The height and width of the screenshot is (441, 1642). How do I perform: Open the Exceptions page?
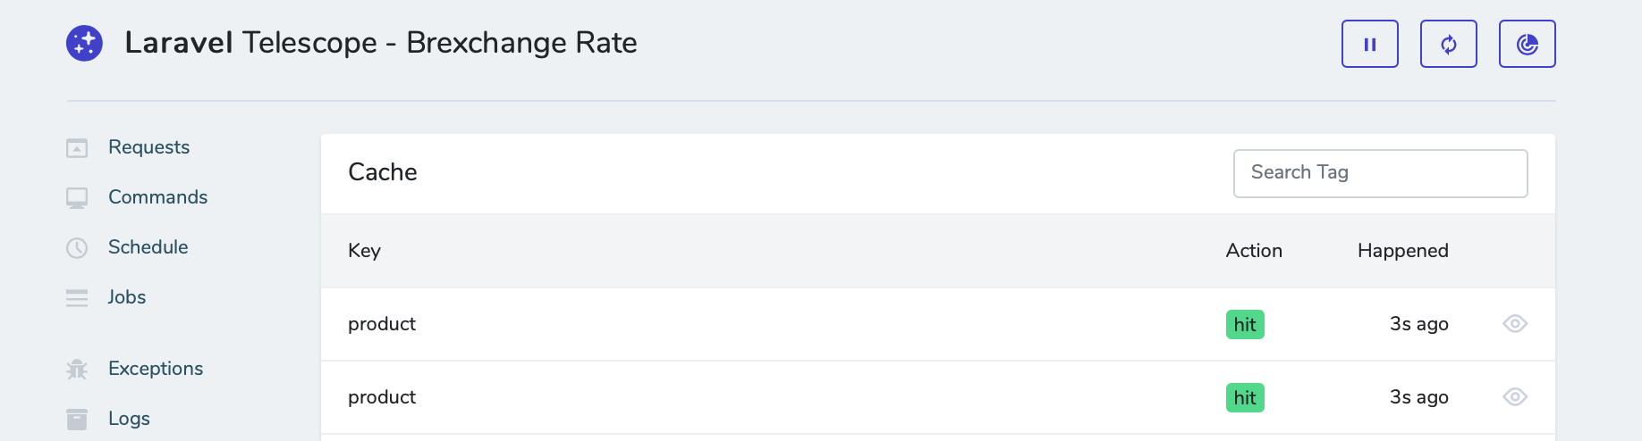tap(156, 369)
